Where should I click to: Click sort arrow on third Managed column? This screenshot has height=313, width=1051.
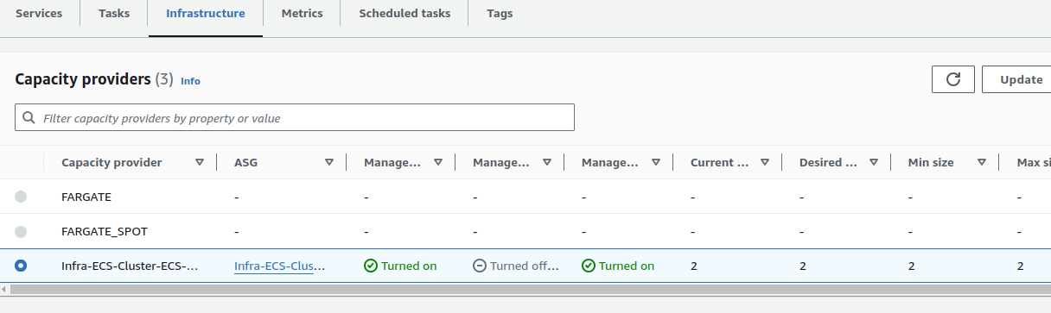(656, 162)
